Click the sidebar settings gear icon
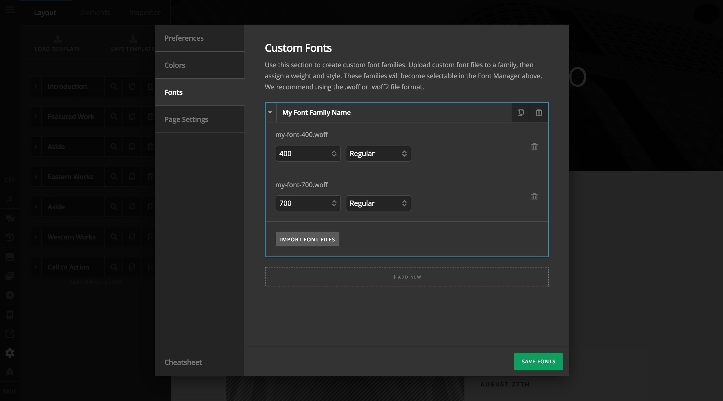723x401 pixels. [x=10, y=353]
